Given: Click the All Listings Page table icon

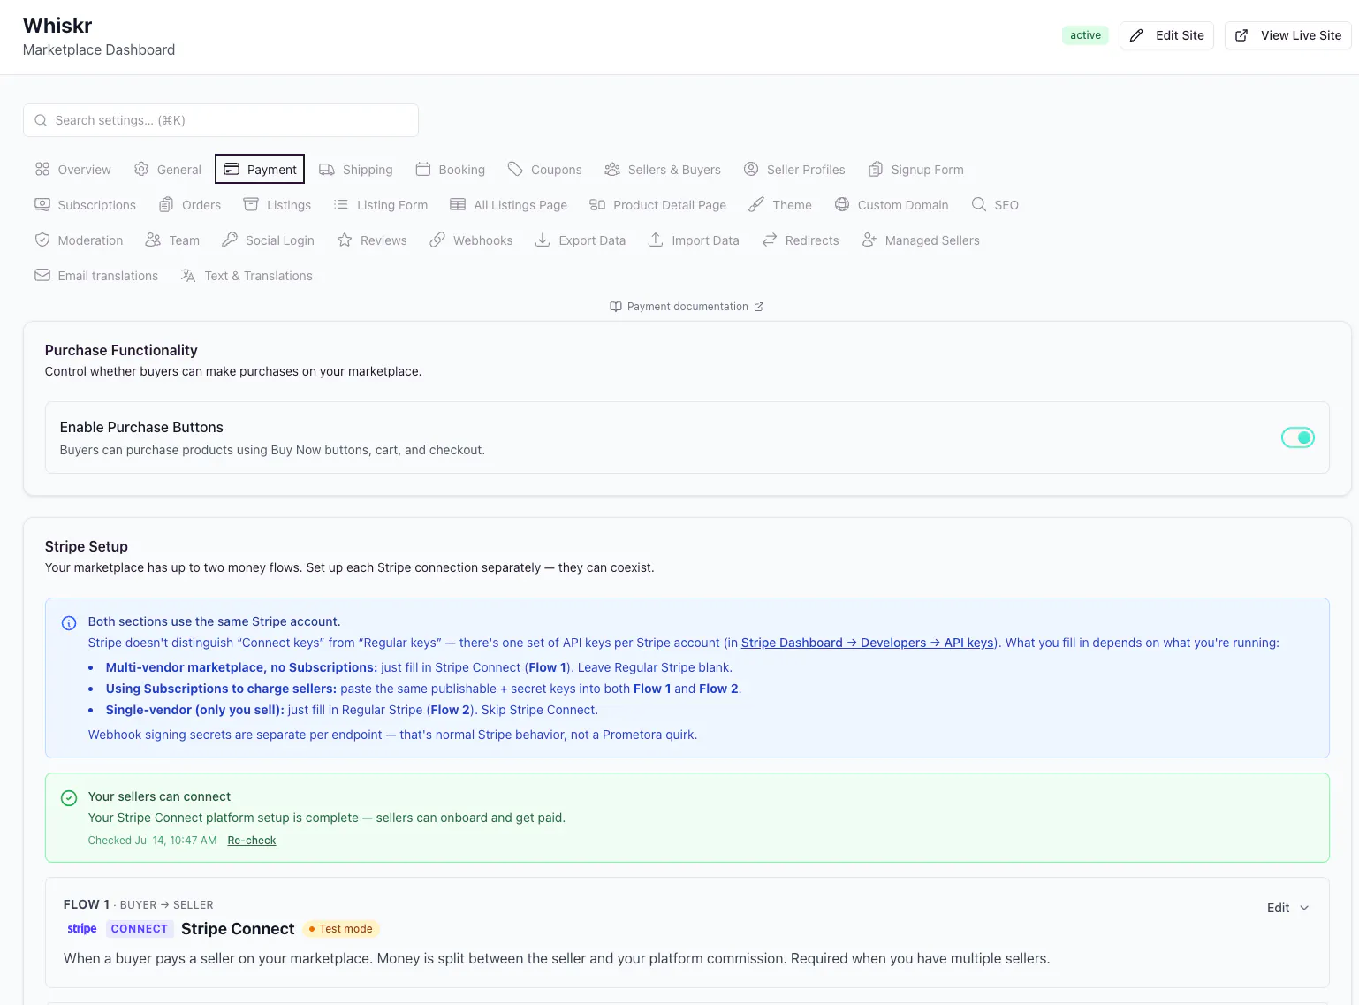Looking at the screenshot, I should pyautogui.click(x=458, y=204).
